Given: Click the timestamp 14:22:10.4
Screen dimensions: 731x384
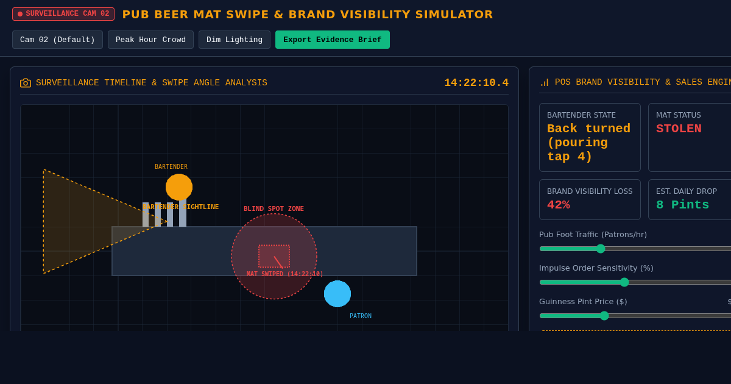Looking at the screenshot, I should [x=476, y=83].
